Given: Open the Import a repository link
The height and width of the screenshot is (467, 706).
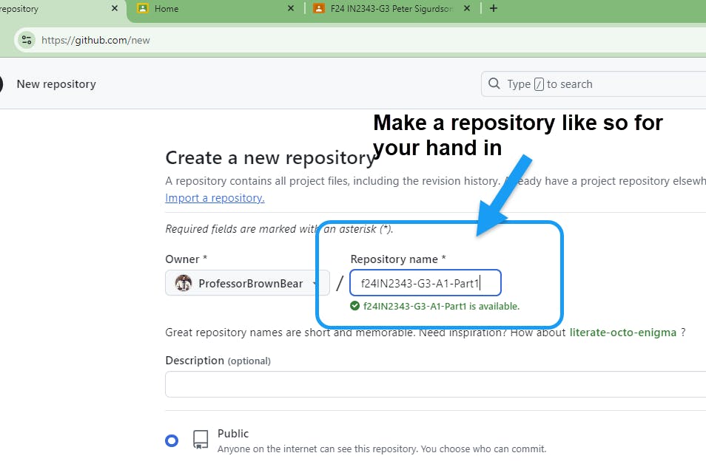Looking at the screenshot, I should point(215,198).
